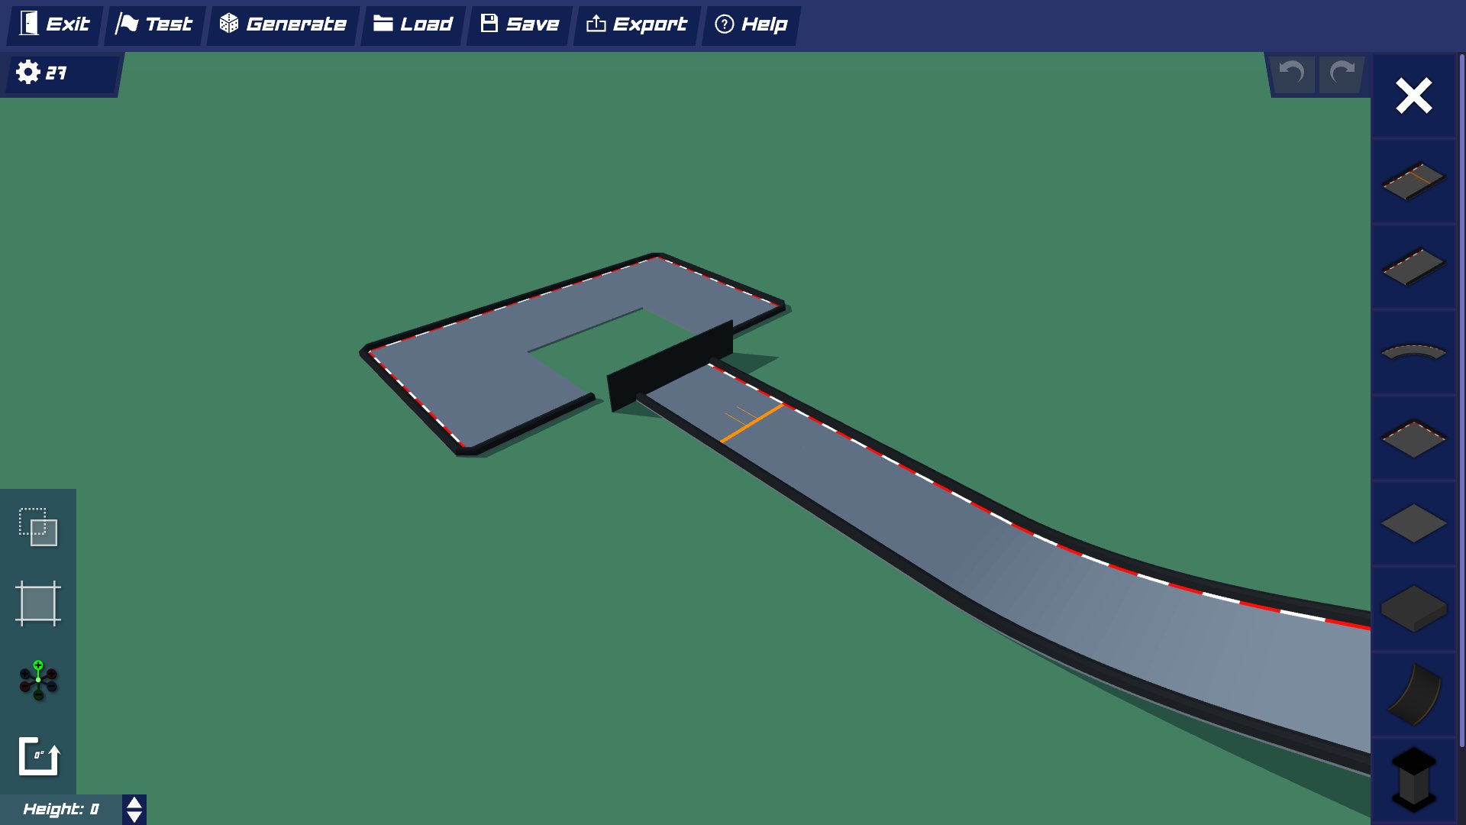Open the Export menu
This screenshot has width=1466, height=825.
pyautogui.click(x=637, y=24)
